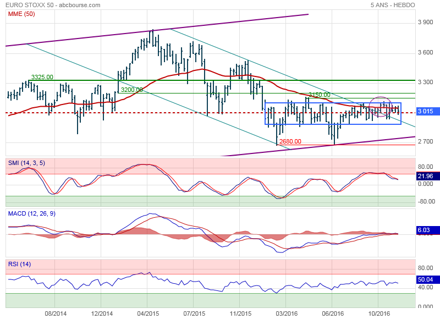Select the 2 700 price axis value
This screenshot has width=440, height=319.
tap(425, 141)
